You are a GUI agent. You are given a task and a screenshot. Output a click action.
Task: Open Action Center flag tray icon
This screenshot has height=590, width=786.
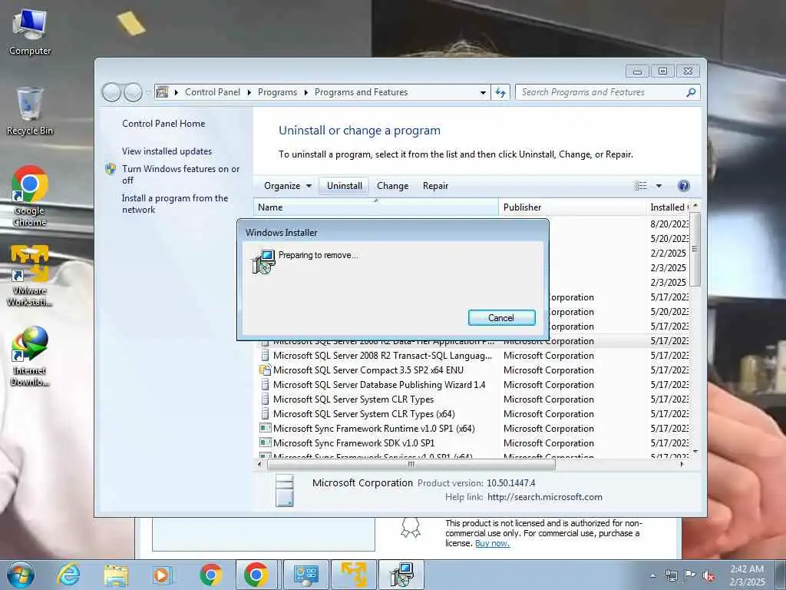coord(690,576)
